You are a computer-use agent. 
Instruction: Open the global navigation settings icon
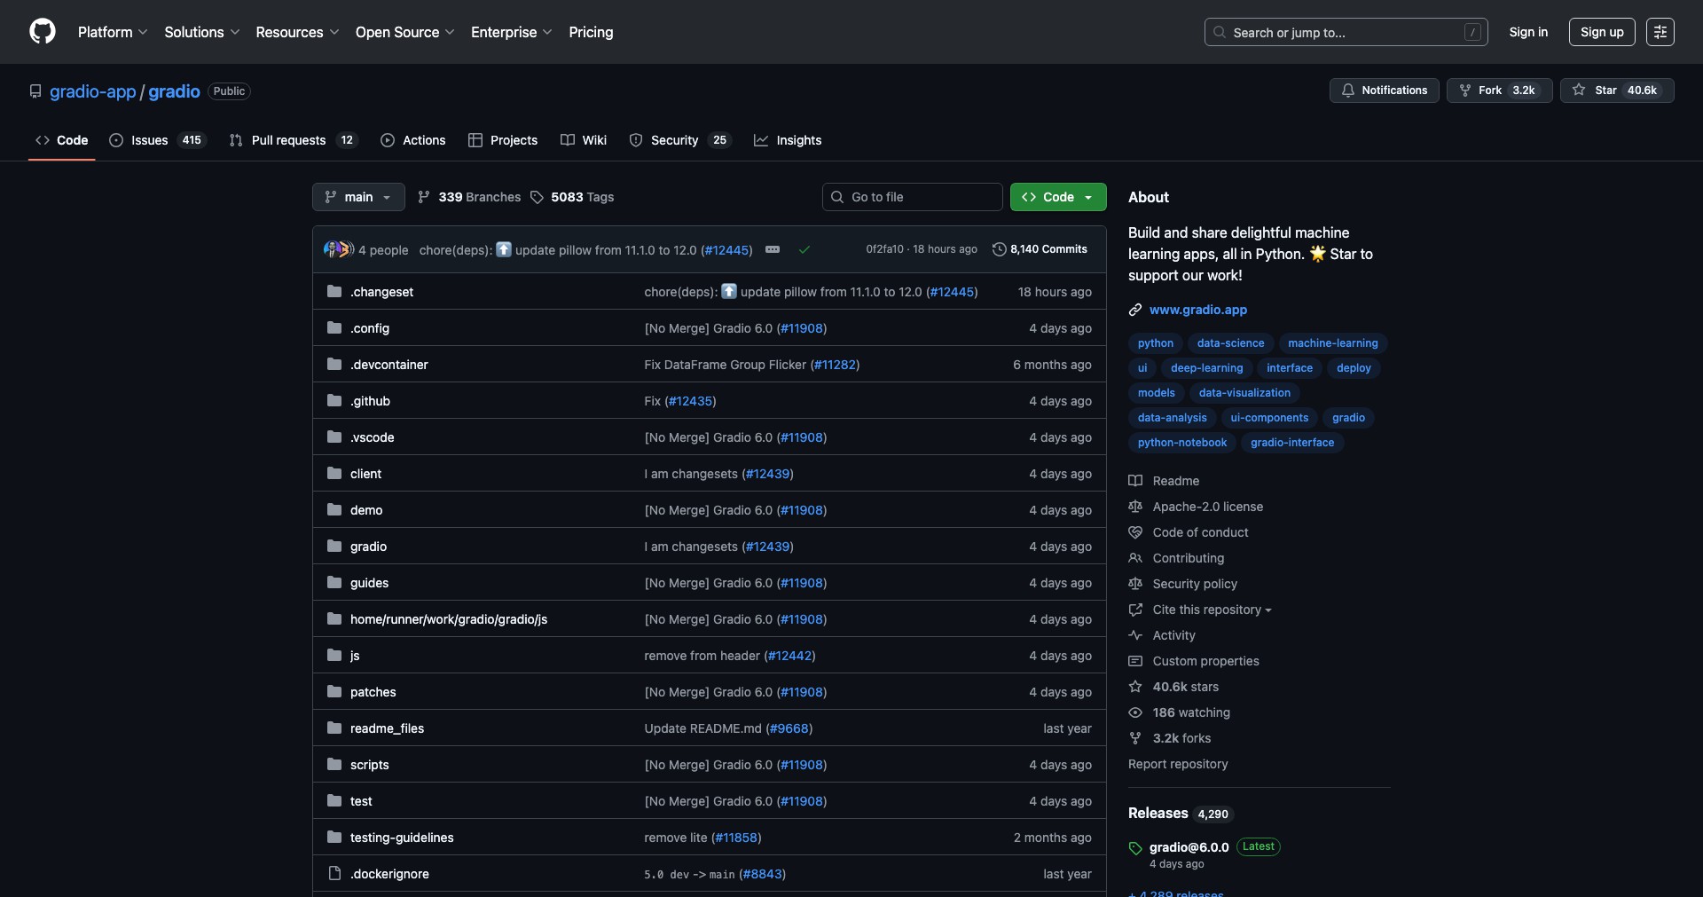pos(1660,32)
